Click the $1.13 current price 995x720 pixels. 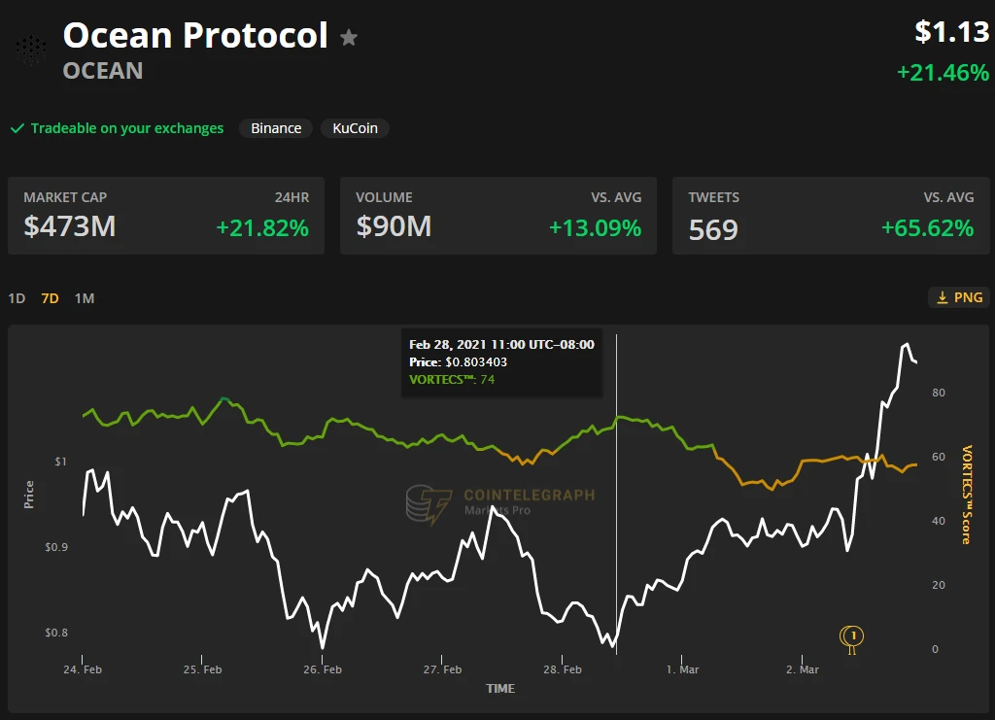pyautogui.click(x=952, y=32)
